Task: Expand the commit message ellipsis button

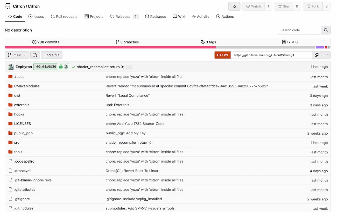Action: click(x=129, y=67)
